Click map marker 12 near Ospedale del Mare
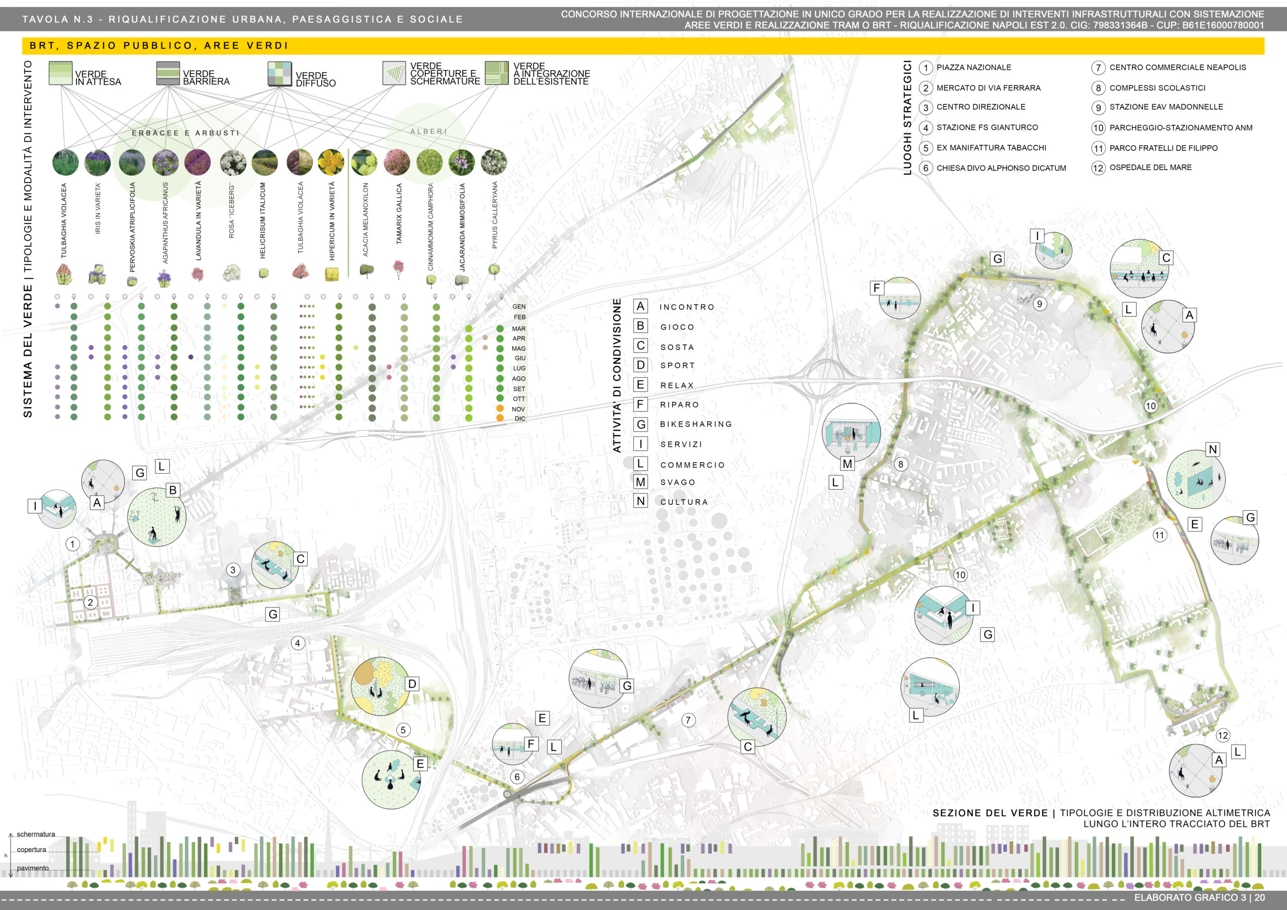1287x910 pixels. [x=1223, y=735]
